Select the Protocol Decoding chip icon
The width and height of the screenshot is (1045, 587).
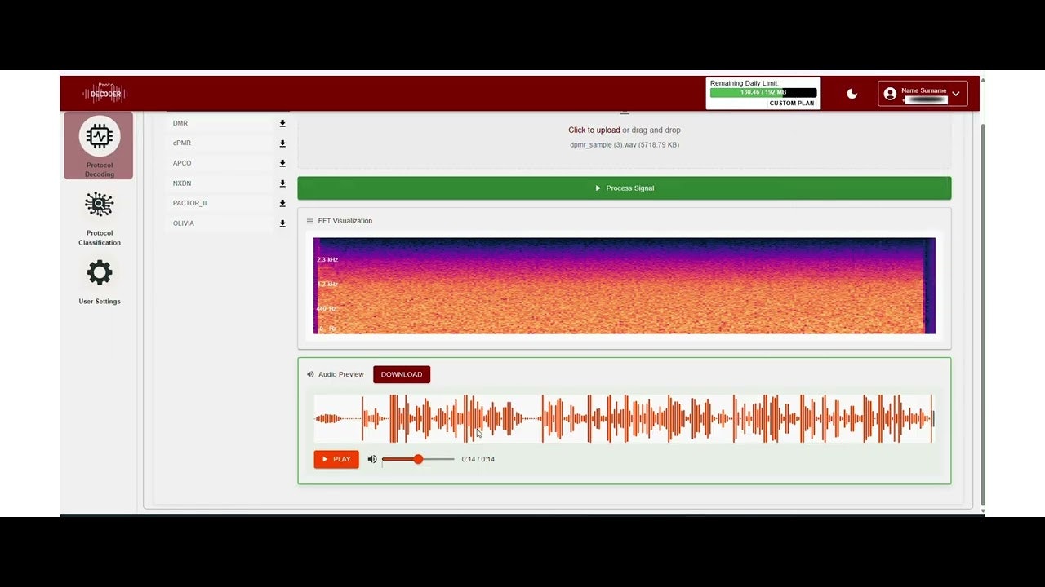tap(99, 136)
